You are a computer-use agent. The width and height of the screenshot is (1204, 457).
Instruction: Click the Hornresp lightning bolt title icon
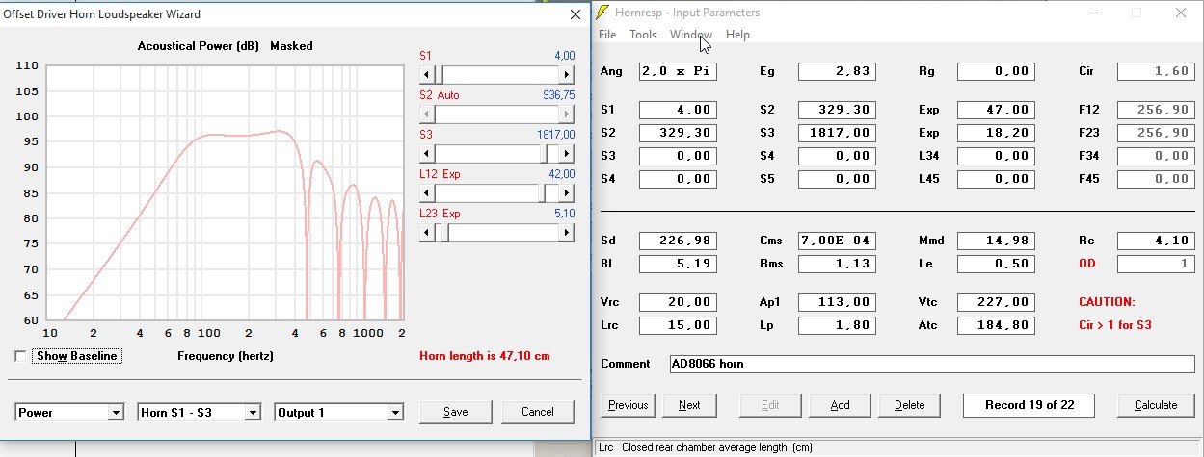(x=603, y=13)
